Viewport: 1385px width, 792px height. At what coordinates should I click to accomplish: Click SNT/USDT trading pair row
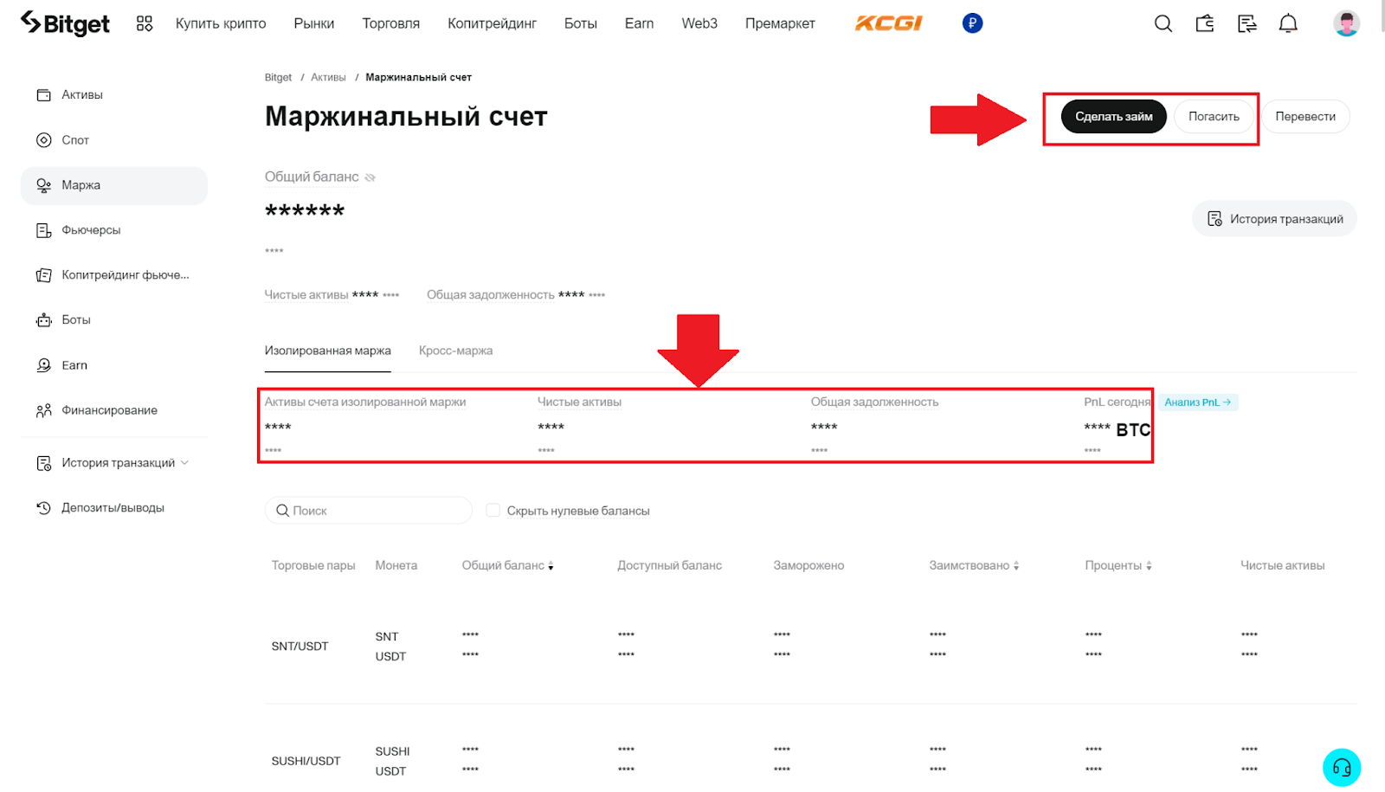[300, 647]
